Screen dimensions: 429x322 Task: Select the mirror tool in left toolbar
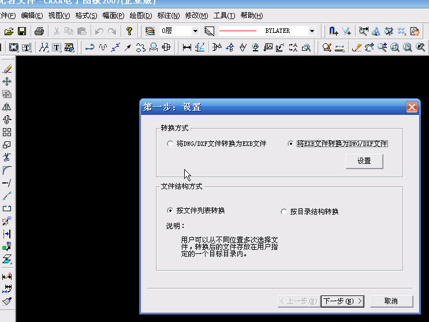(7, 107)
